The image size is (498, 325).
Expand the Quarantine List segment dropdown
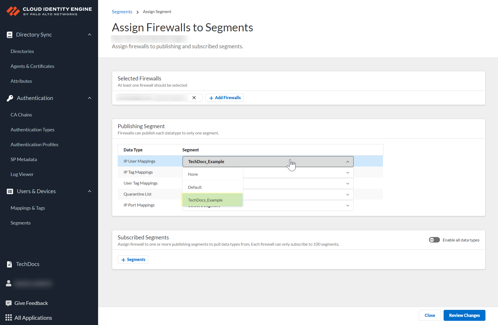point(347,194)
